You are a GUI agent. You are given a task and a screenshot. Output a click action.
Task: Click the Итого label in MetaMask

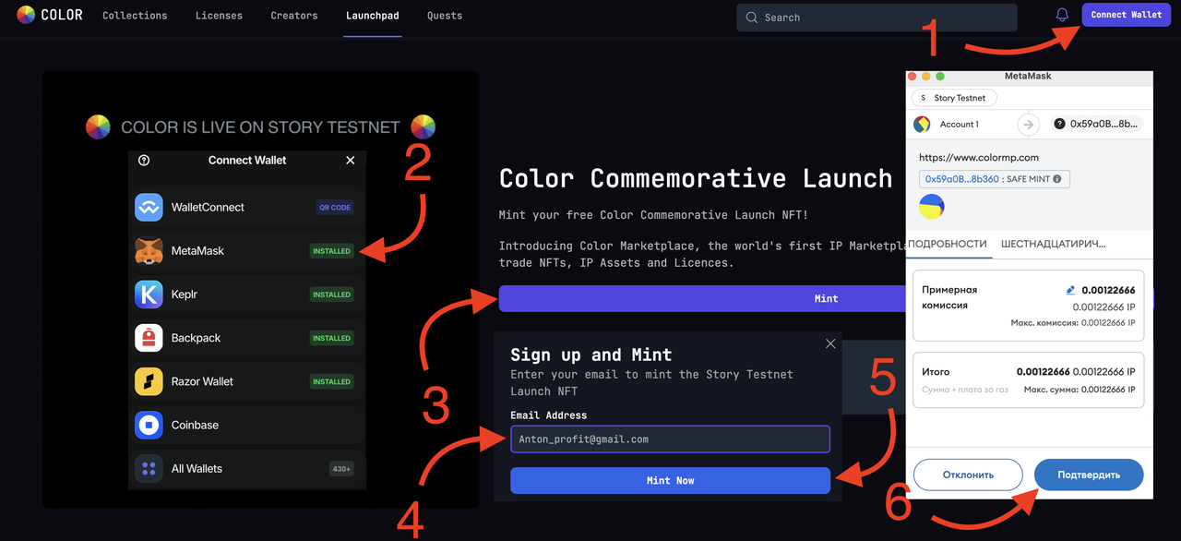[x=936, y=372]
